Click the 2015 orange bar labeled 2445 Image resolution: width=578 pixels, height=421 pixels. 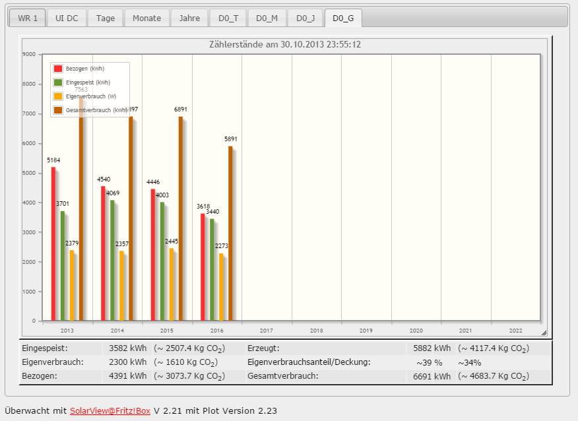click(172, 284)
